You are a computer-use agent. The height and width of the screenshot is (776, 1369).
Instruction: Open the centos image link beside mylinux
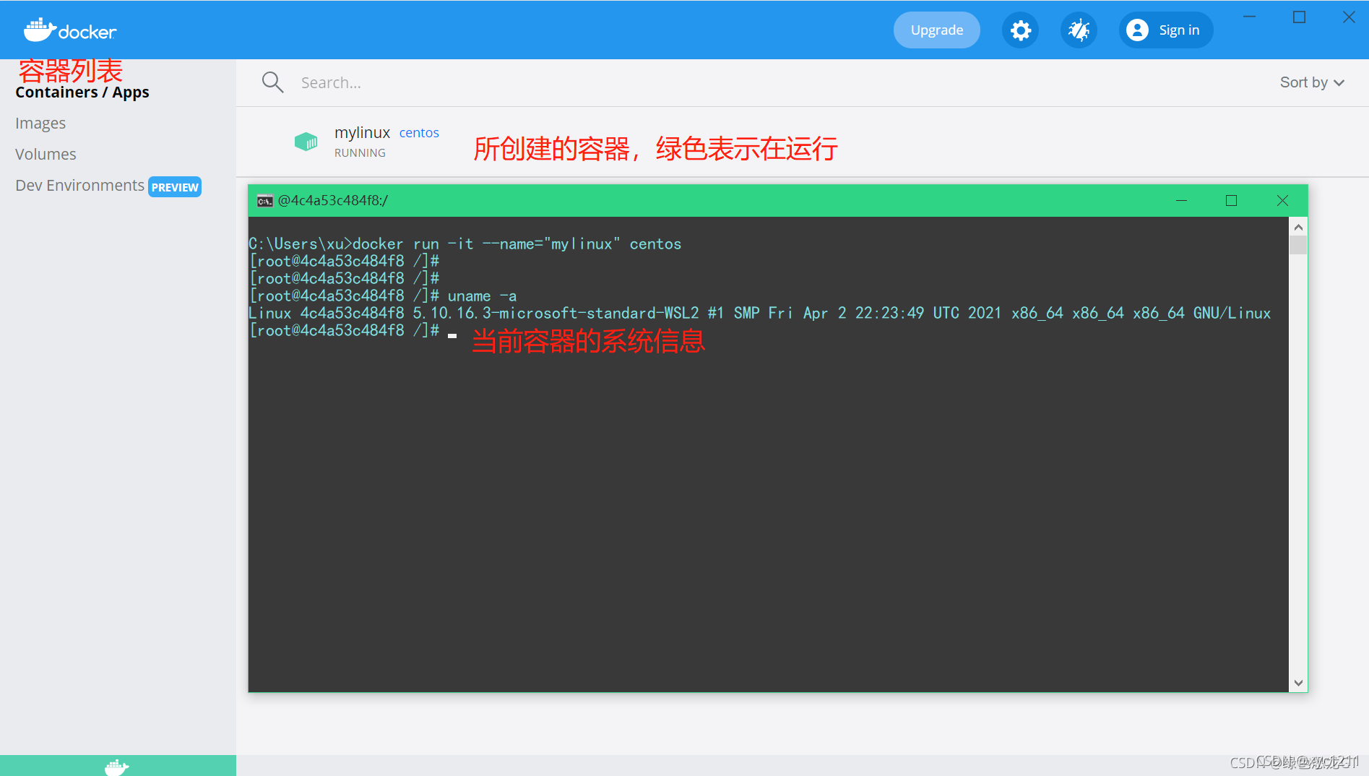pos(419,132)
